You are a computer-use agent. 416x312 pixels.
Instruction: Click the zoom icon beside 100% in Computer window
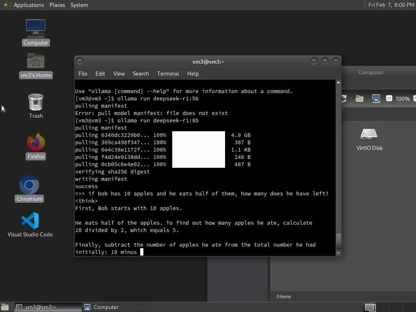coord(389,99)
